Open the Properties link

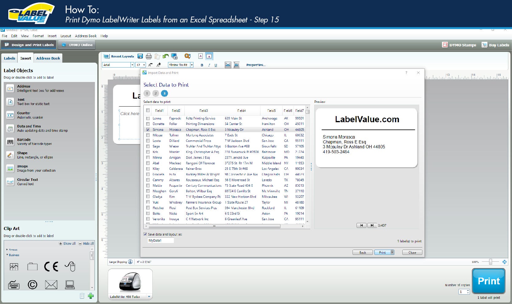point(256,65)
